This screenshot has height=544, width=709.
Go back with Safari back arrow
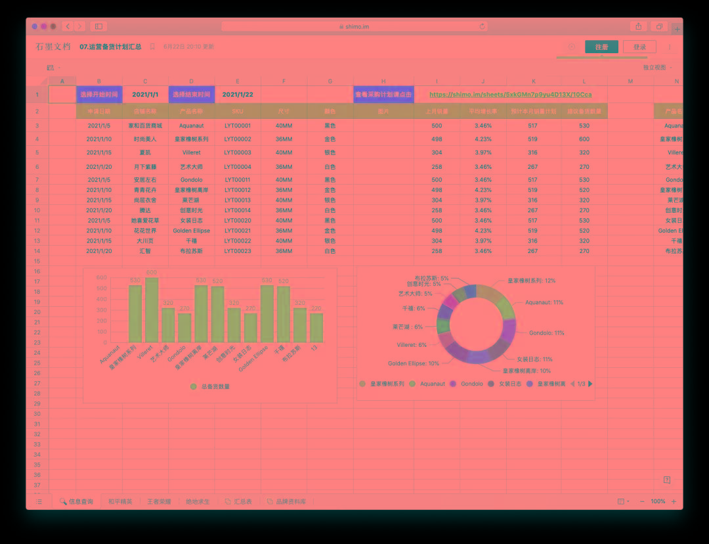click(68, 26)
